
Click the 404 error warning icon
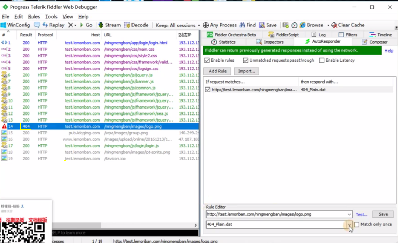point(4,126)
